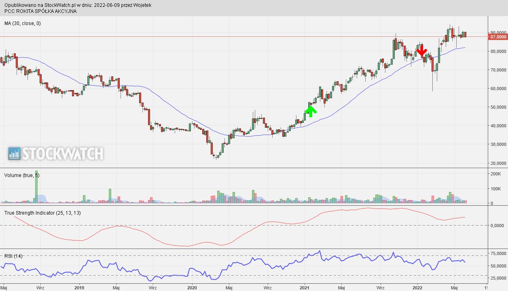Click the 2022 label on the time axis
Image resolution: width=508 pixels, height=291 pixels.
(417, 288)
